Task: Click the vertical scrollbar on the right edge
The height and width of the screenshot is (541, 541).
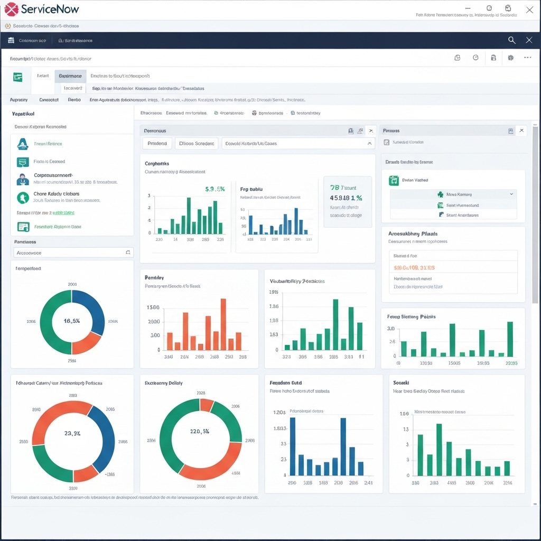Action: coord(535,211)
